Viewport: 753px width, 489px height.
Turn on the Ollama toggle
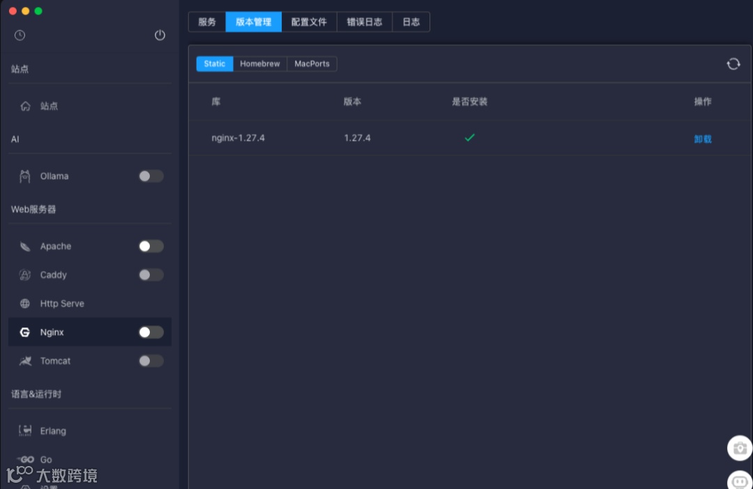(x=151, y=176)
